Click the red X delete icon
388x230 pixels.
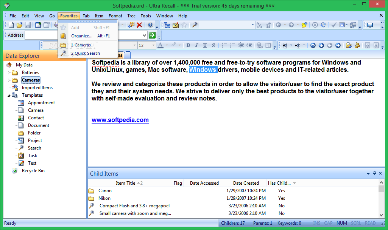coord(140,25)
